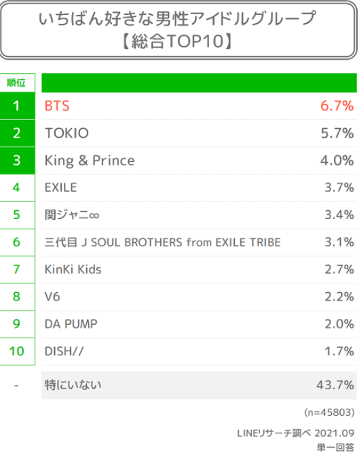Select the V6 group name

click(52, 297)
